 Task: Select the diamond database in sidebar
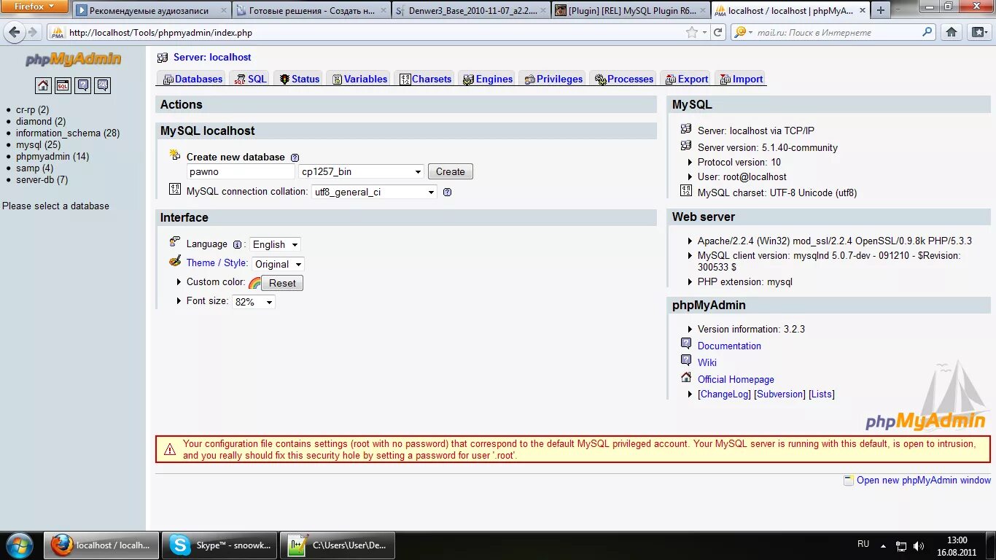pyautogui.click(x=41, y=121)
